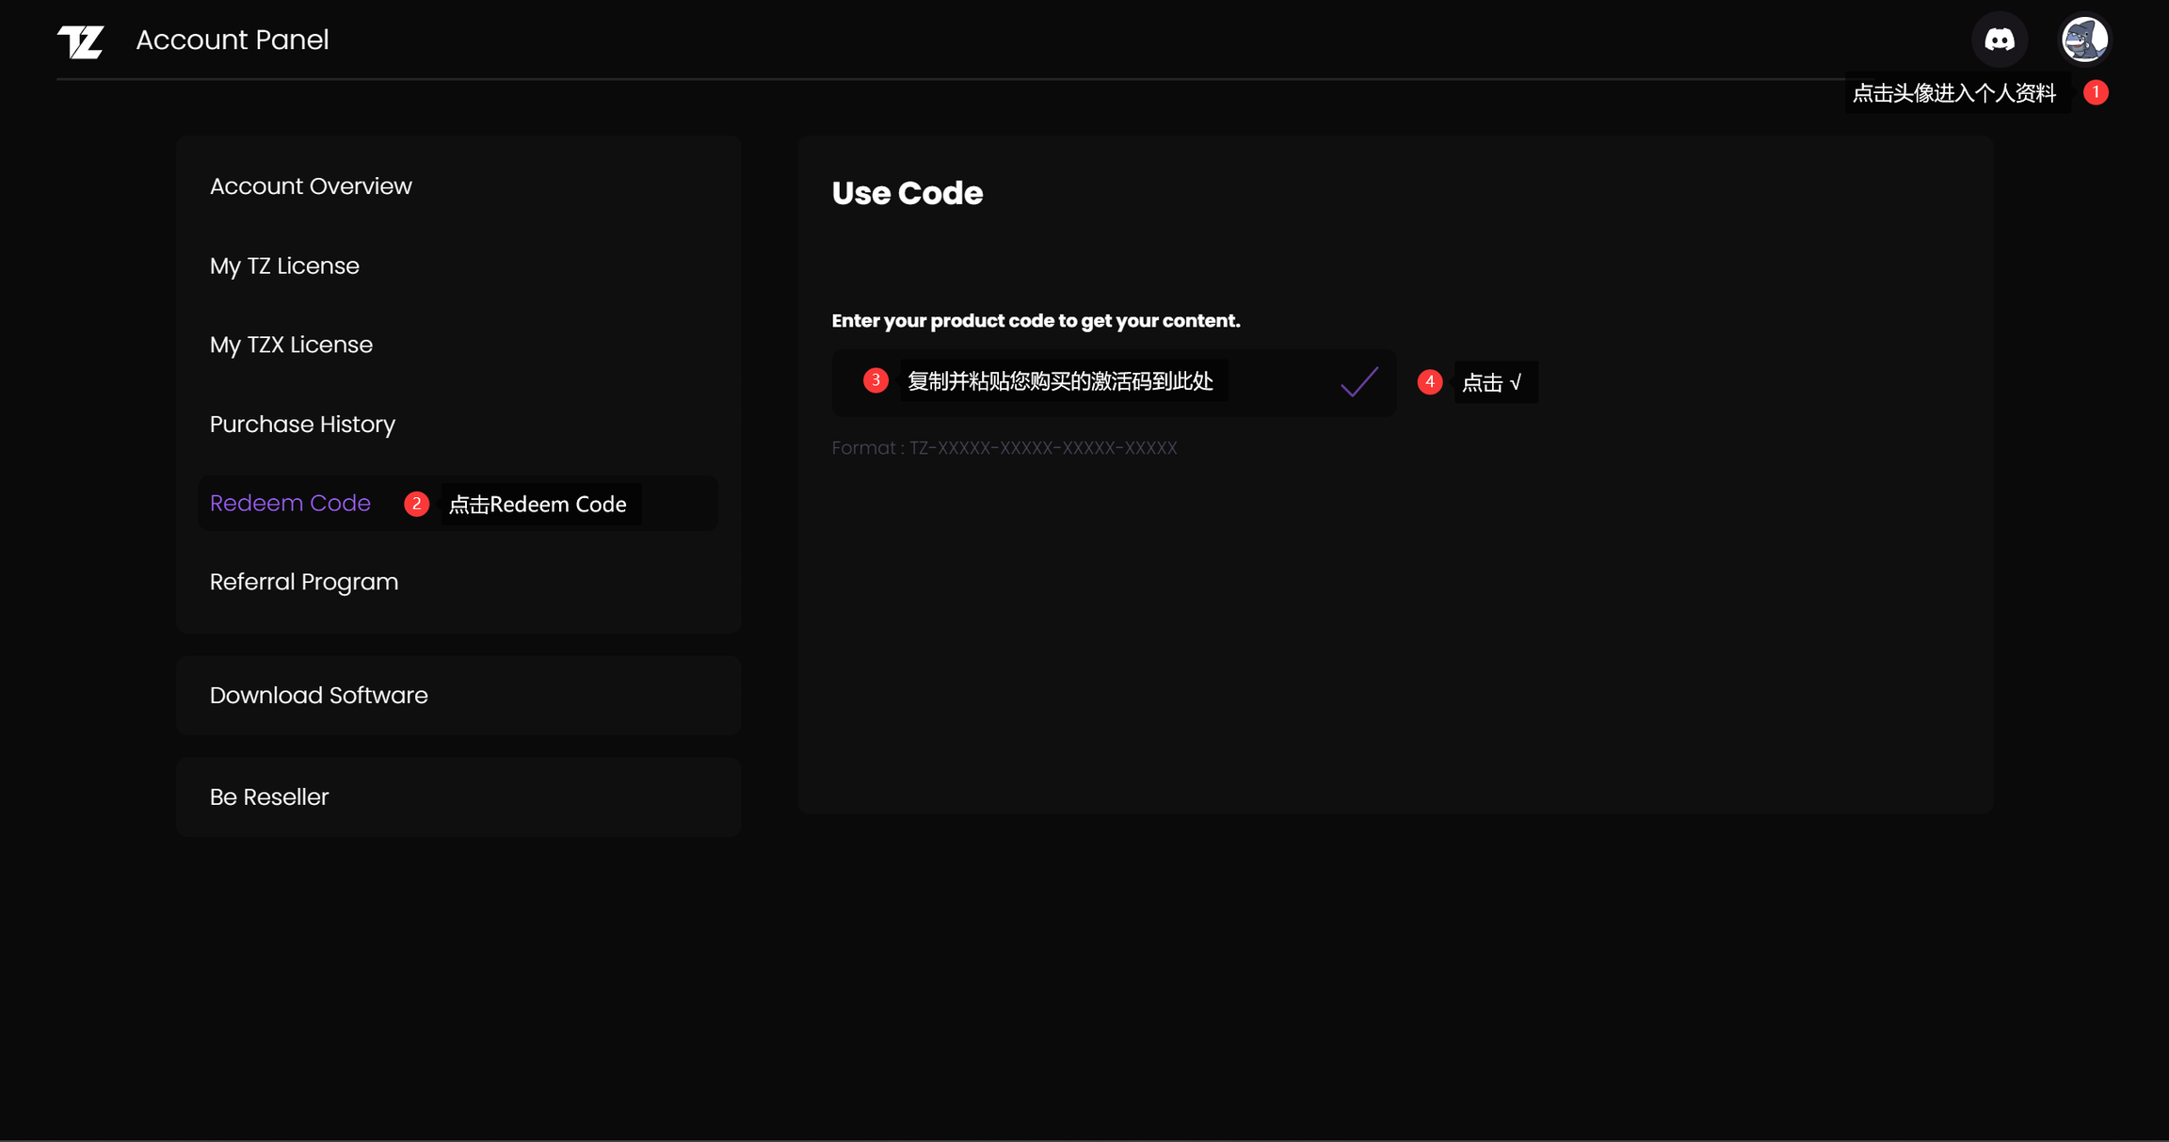View Purchase History page
2169x1142 pixels.
302,425
